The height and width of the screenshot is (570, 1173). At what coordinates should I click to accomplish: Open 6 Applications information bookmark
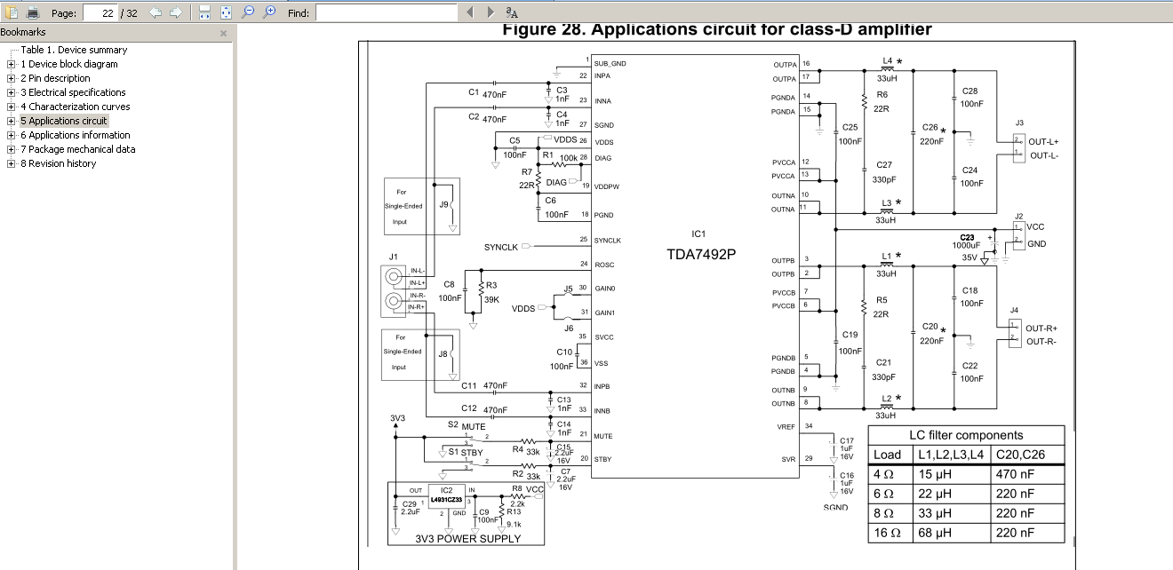[76, 135]
